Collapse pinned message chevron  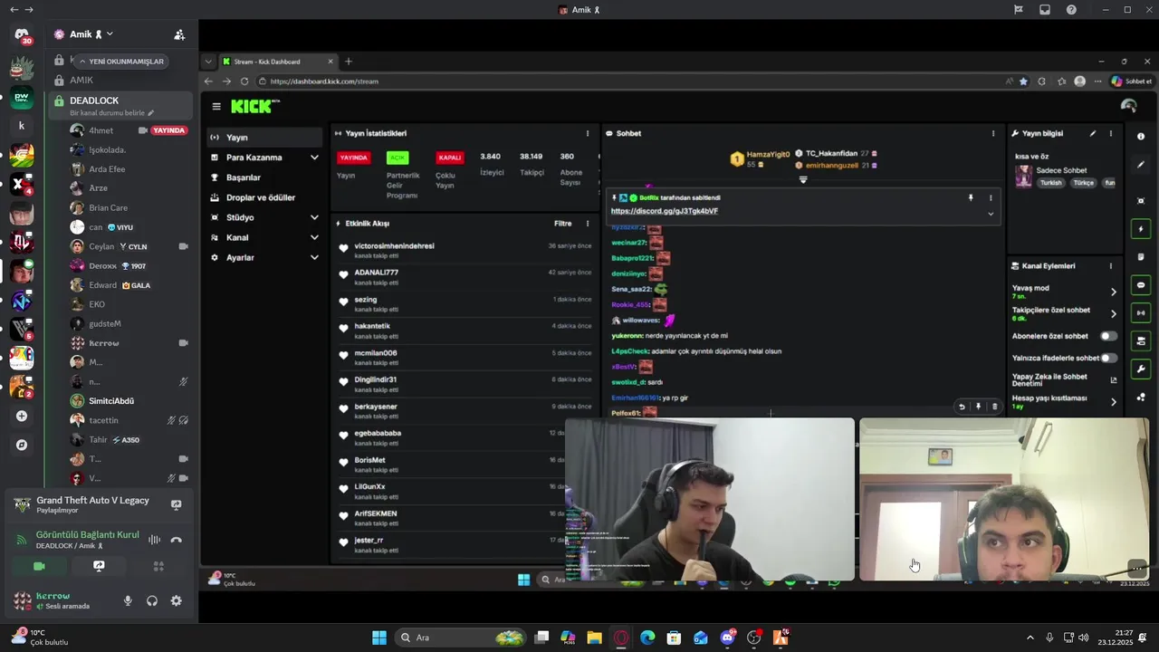(991, 214)
